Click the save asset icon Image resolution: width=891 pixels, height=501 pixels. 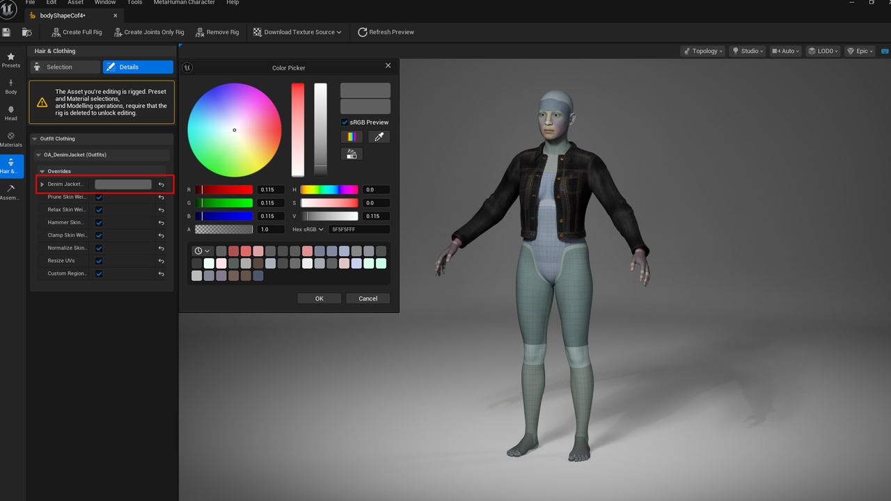7,32
